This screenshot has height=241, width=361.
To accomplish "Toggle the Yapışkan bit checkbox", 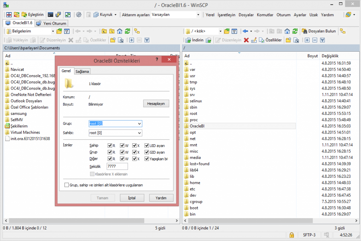I will pyautogui.click(x=147, y=159).
